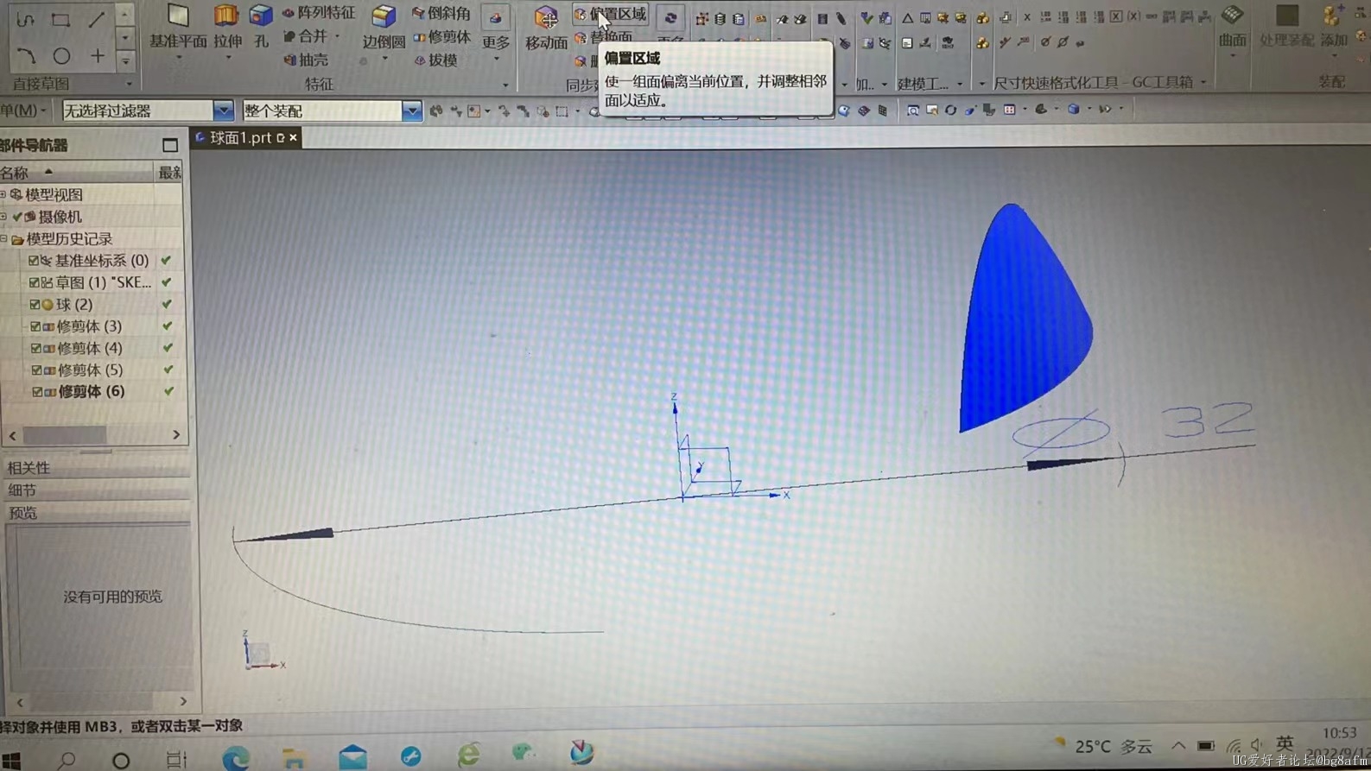Toggle checkbox for 草图 (1) SKE...
Screen dimensions: 1371x771
pyautogui.click(x=35, y=282)
